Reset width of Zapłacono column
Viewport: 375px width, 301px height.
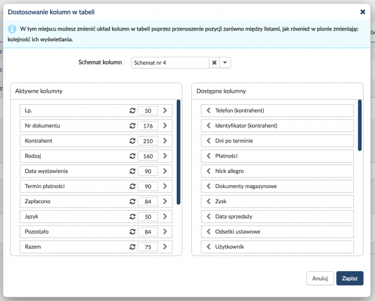coord(132,201)
